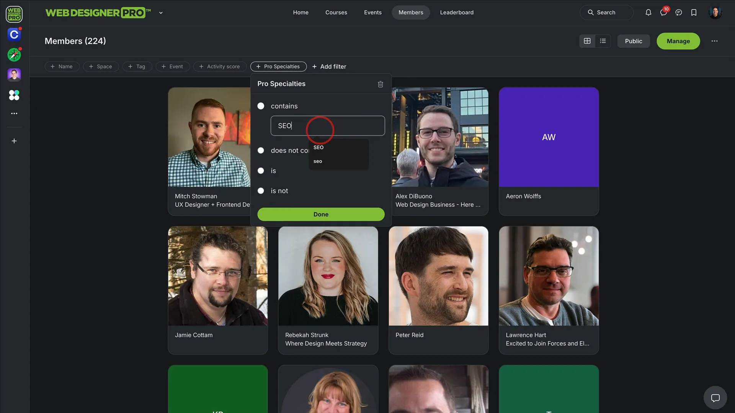Open the Event filter chip
The height and width of the screenshot is (413, 735).
point(172,67)
